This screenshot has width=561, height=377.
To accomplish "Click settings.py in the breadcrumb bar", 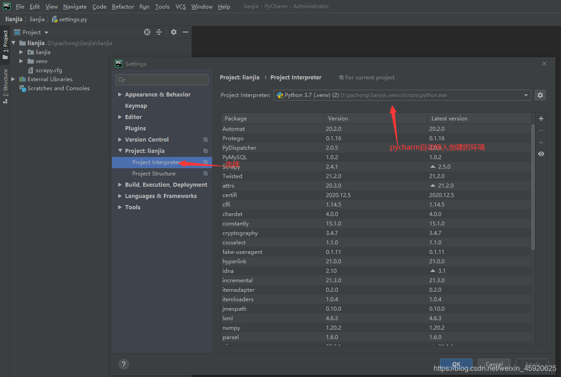I will [73, 19].
